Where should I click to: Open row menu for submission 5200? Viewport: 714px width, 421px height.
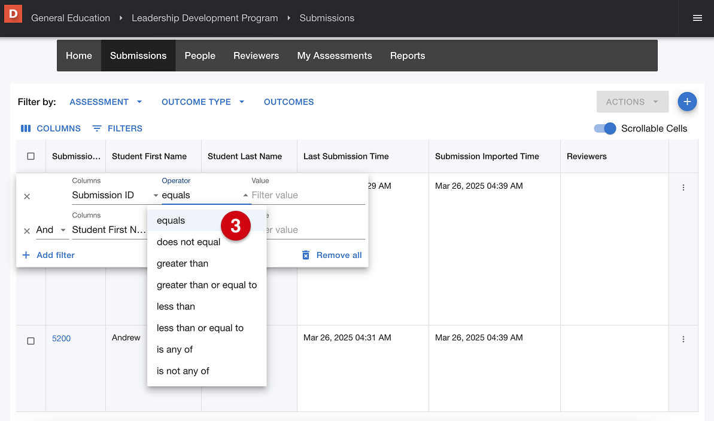coord(683,339)
